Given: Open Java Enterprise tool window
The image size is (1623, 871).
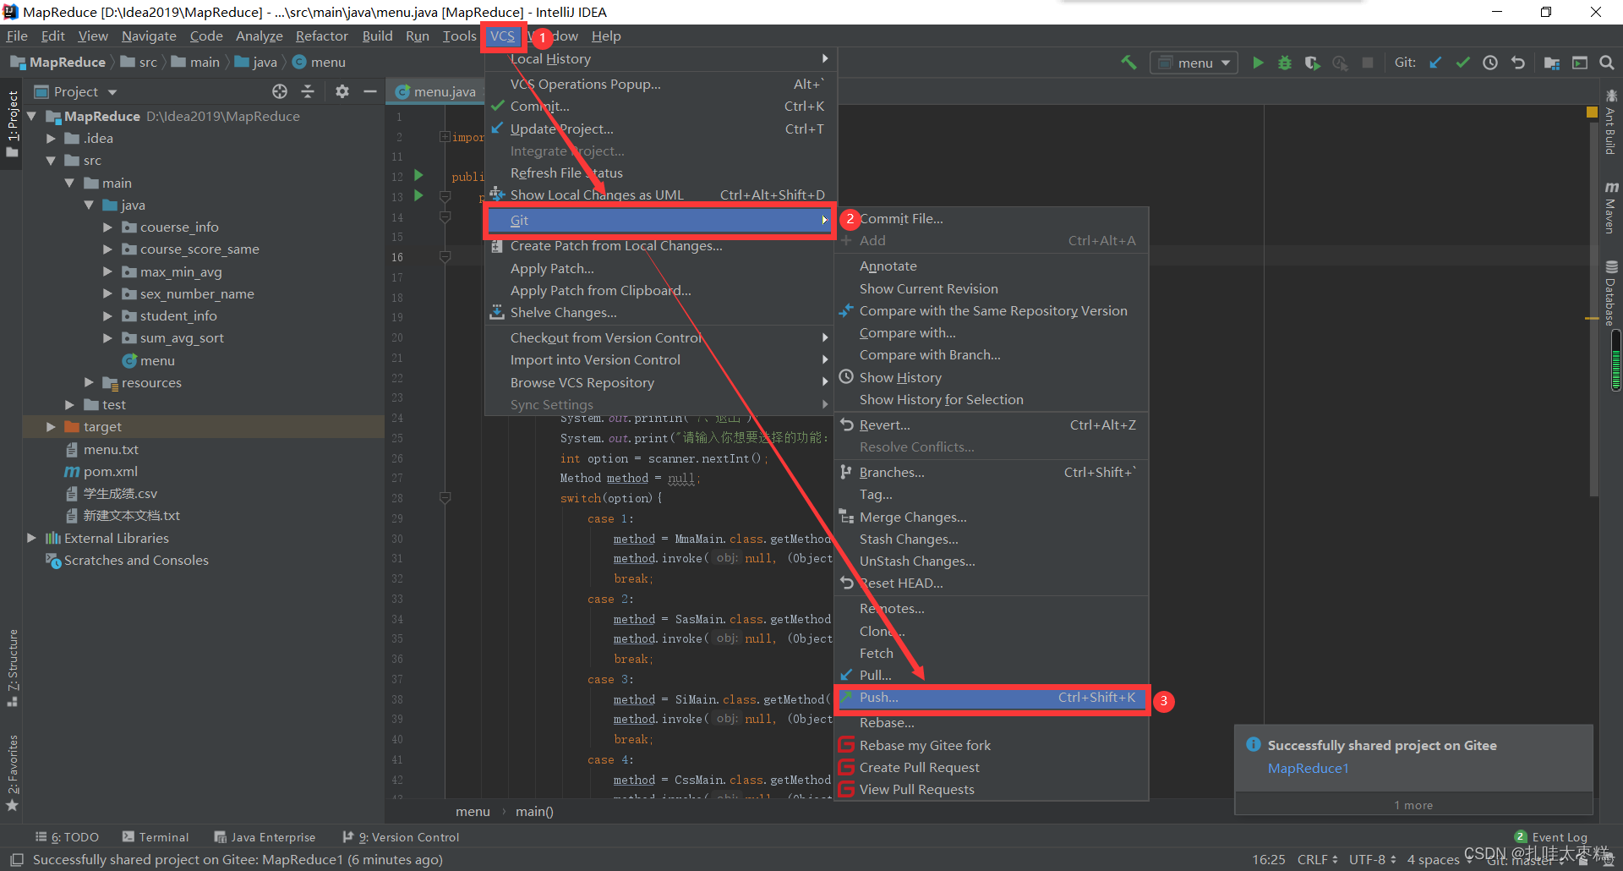Looking at the screenshot, I should 265,837.
